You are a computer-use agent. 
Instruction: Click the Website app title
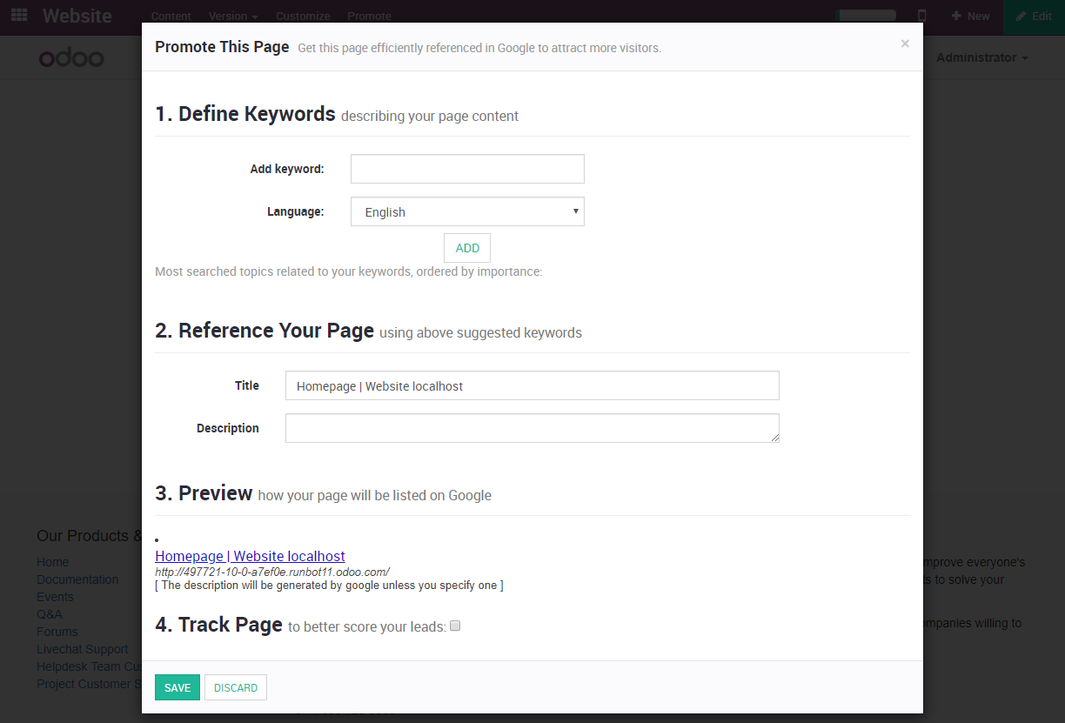[77, 16]
